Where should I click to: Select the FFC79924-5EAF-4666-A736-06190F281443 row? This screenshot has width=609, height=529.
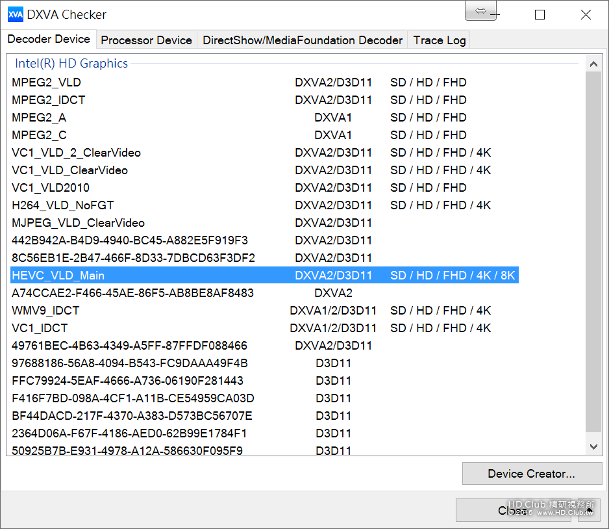coord(264,381)
